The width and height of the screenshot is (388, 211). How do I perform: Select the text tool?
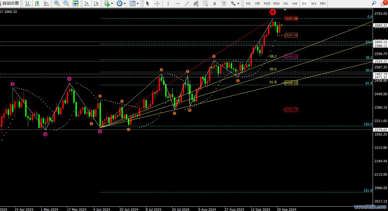[x=215, y=4]
